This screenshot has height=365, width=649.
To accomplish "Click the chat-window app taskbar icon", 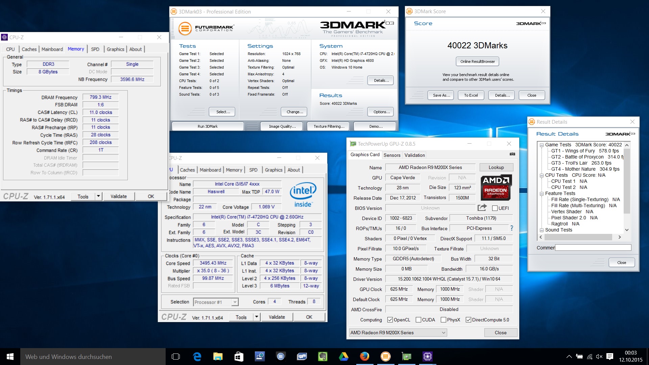I will [302, 357].
